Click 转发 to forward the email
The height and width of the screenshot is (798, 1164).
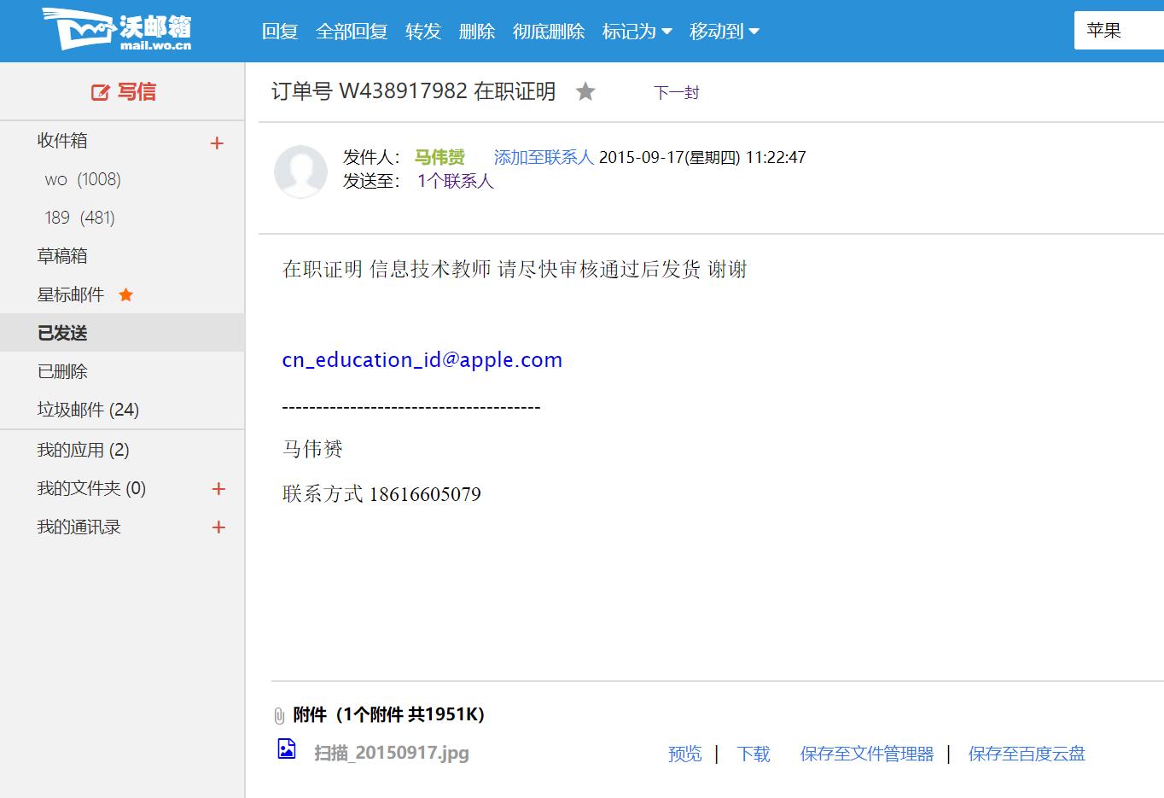(422, 31)
